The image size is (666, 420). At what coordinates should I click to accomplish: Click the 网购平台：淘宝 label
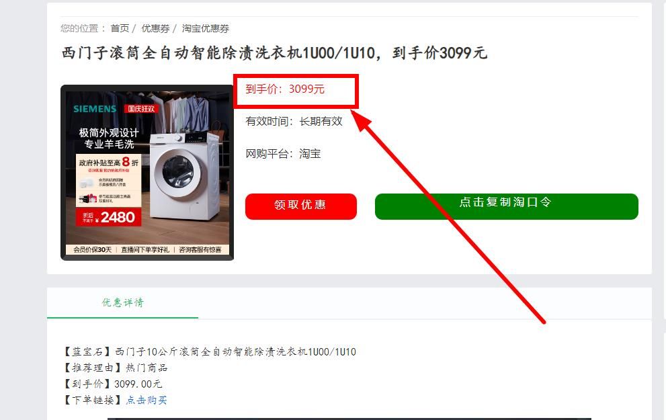(x=283, y=154)
